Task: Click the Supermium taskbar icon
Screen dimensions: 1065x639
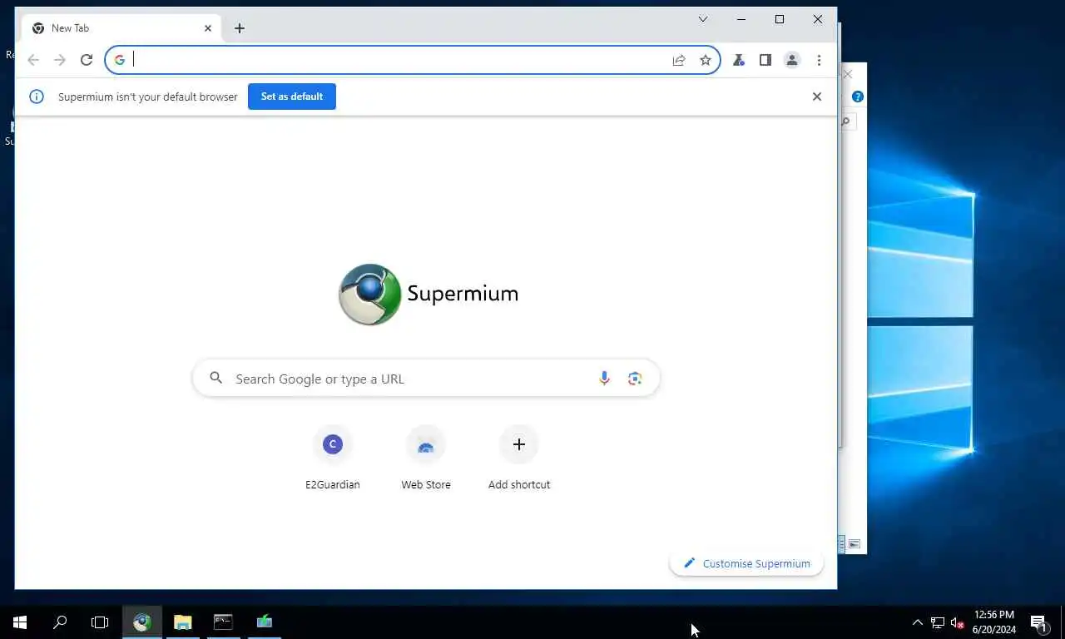Action: [x=142, y=622]
